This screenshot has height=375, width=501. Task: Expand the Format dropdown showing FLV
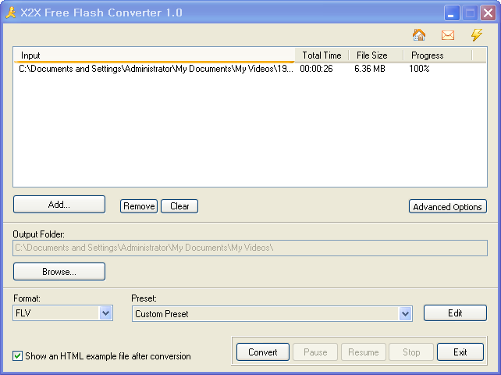tap(106, 313)
